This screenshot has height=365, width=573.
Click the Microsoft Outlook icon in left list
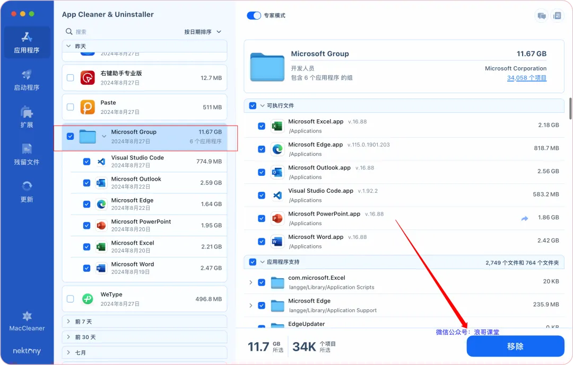[x=101, y=182]
